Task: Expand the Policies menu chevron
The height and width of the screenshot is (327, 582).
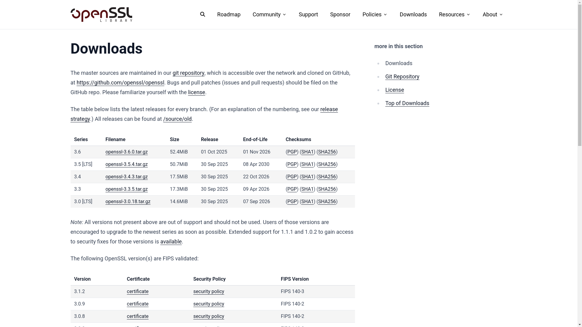Action: pyautogui.click(x=385, y=15)
